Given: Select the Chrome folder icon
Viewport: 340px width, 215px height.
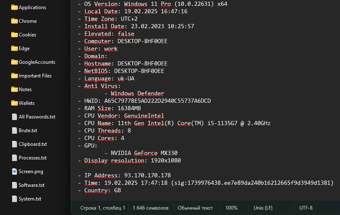Looking at the screenshot, I should [x=14, y=21].
